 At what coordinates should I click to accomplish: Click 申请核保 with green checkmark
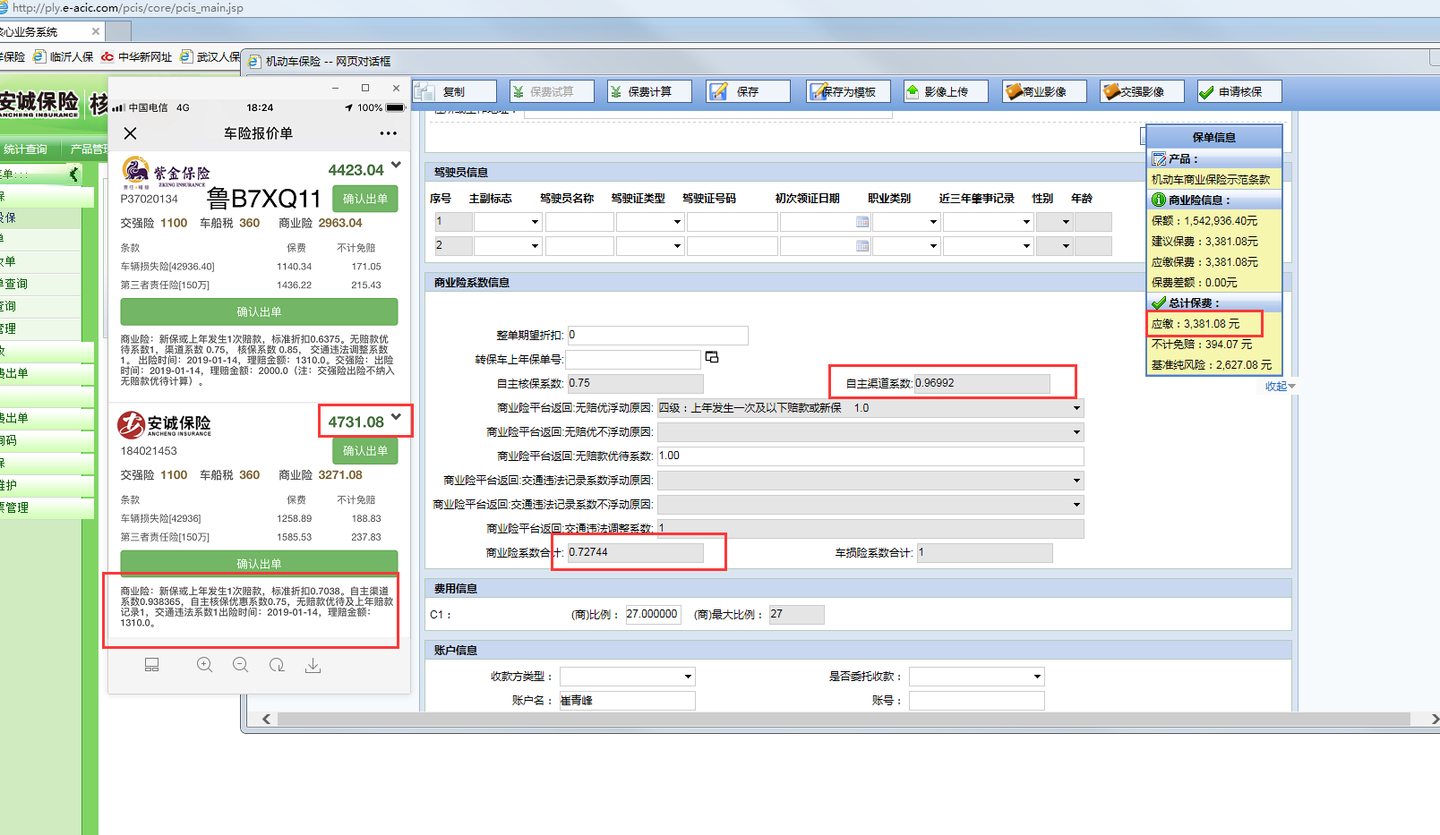(1239, 91)
